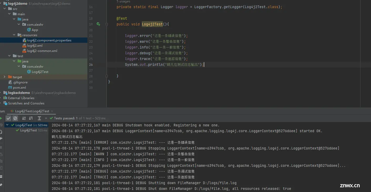Click the Maven pom.xml file icon
The image size is (371, 192).
[10, 87]
